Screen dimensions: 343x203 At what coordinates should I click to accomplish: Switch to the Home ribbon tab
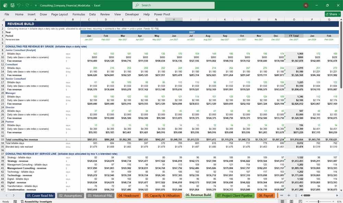[x=19, y=14]
